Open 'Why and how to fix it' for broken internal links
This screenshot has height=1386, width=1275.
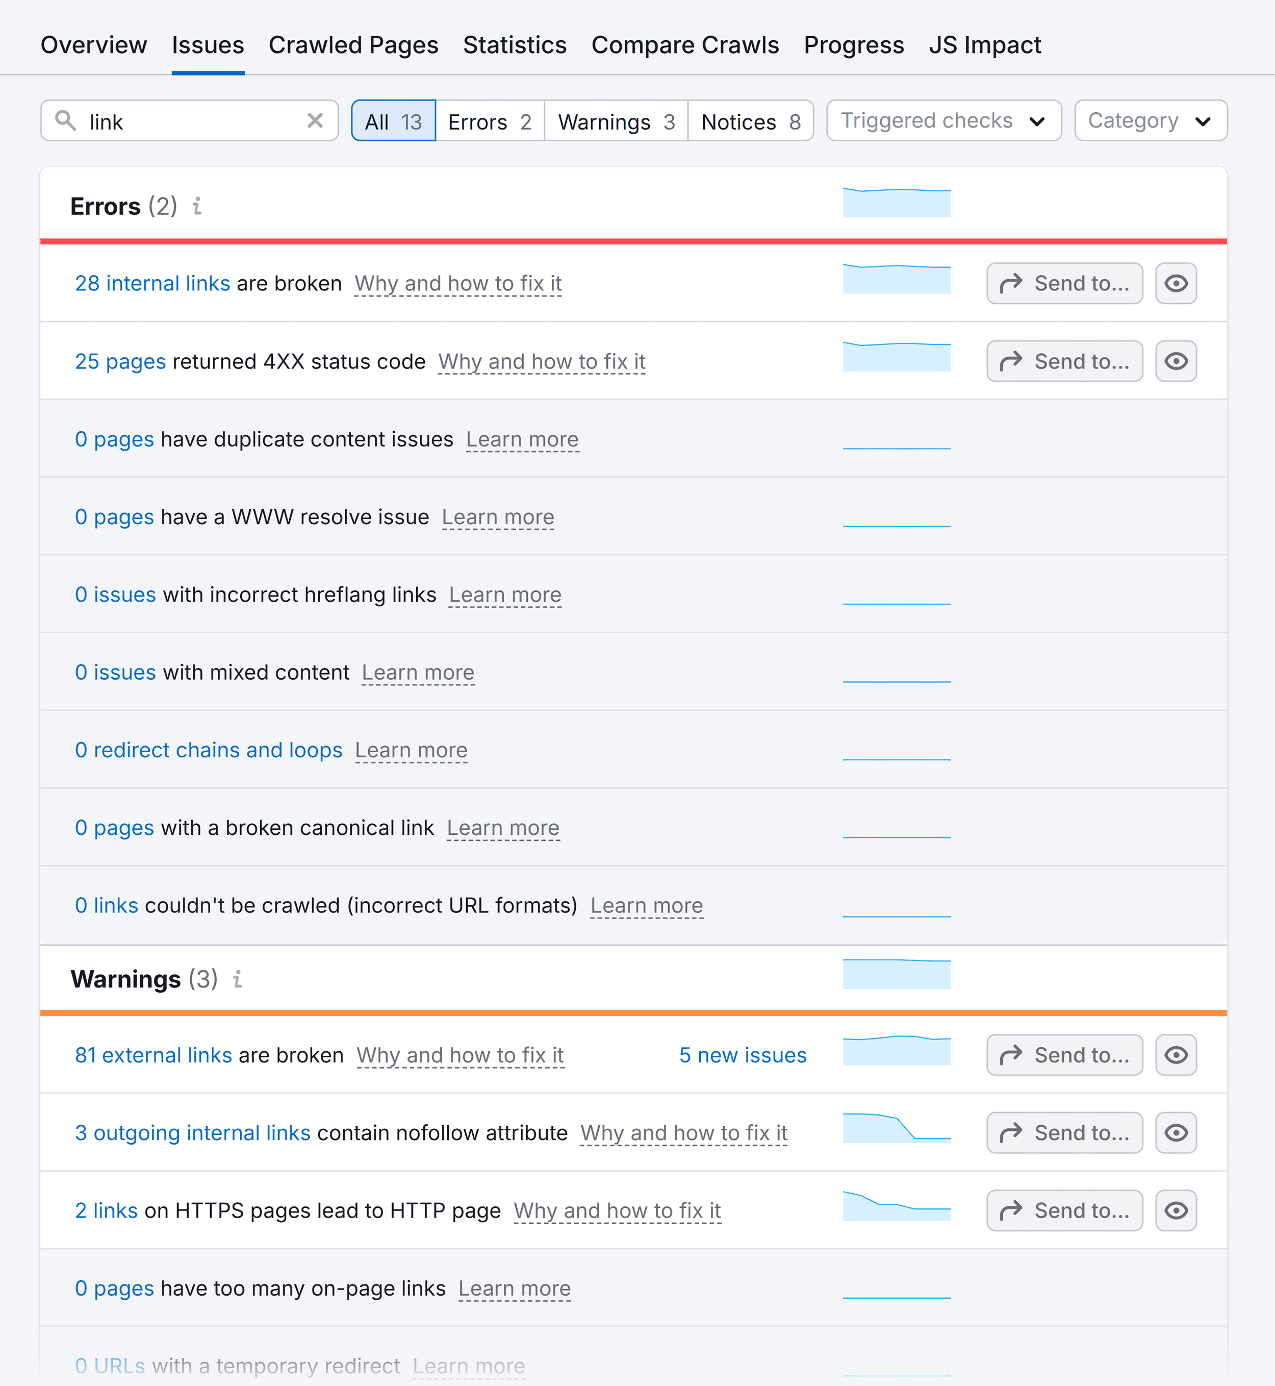458,284
